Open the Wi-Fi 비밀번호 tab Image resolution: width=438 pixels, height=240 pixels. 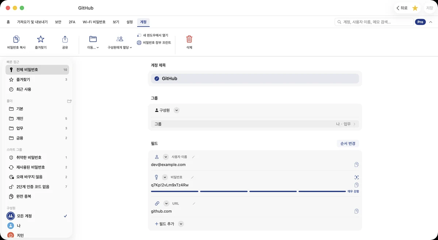(x=94, y=22)
